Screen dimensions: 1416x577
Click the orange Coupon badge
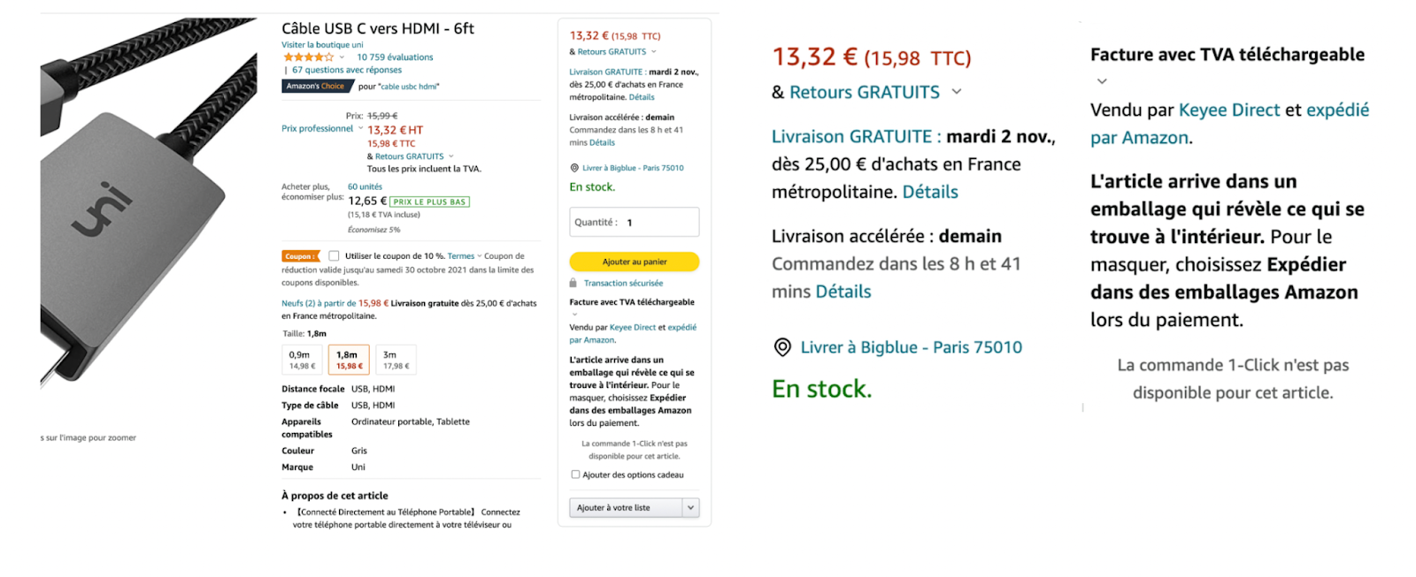pos(301,254)
